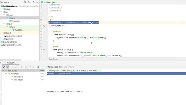This screenshot has height=105, width=186.
Task: Hide the Project panel with minus icon
Action: click(37, 2)
